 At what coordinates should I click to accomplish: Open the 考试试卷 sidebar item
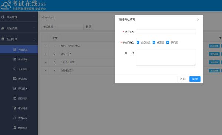[x=19, y=59]
